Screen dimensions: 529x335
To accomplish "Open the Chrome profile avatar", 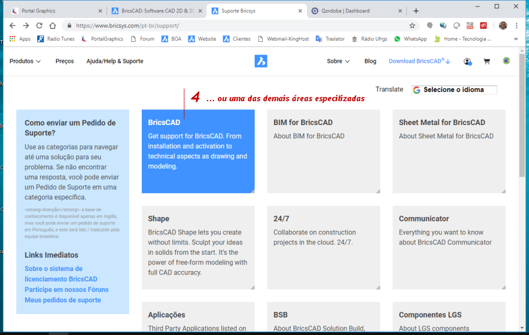I will [x=503, y=26].
